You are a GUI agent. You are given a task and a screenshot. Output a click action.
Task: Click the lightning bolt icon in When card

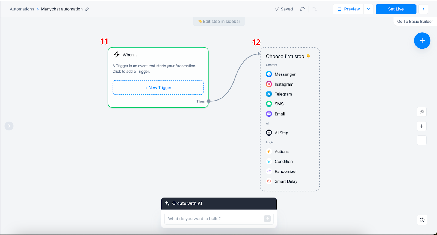pyautogui.click(x=117, y=55)
